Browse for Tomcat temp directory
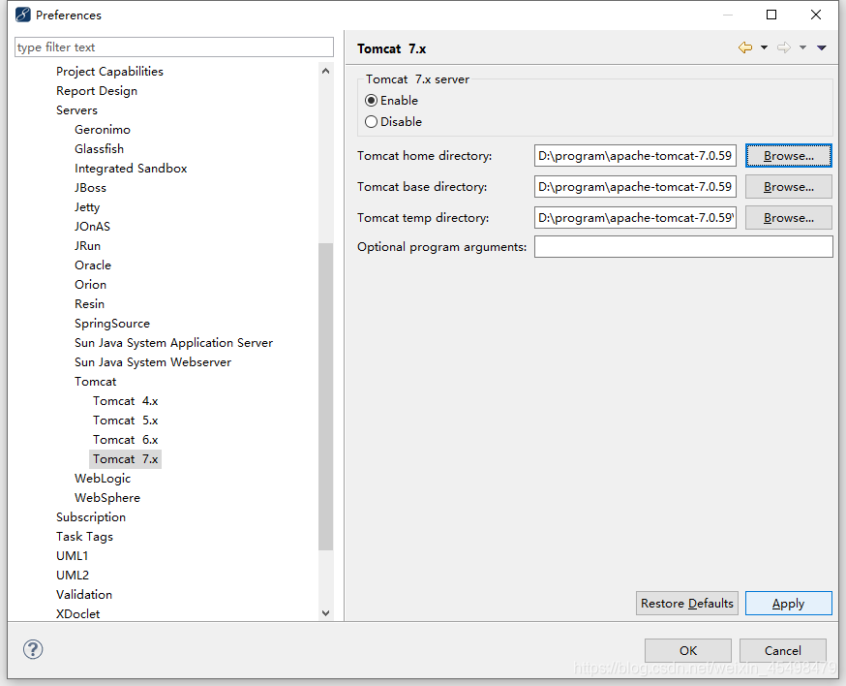 pyautogui.click(x=789, y=218)
